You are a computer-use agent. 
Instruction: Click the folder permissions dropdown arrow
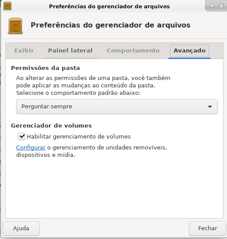click(x=210, y=107)
